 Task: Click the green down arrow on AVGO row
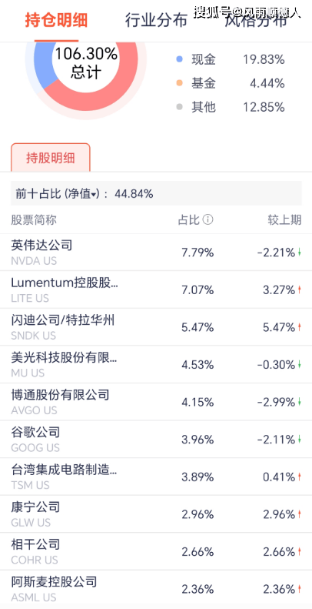click(x=300, y=402)
